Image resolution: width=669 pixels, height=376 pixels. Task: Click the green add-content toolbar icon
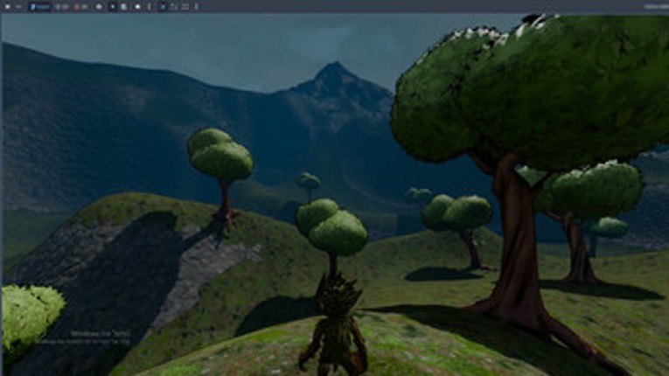59,7
